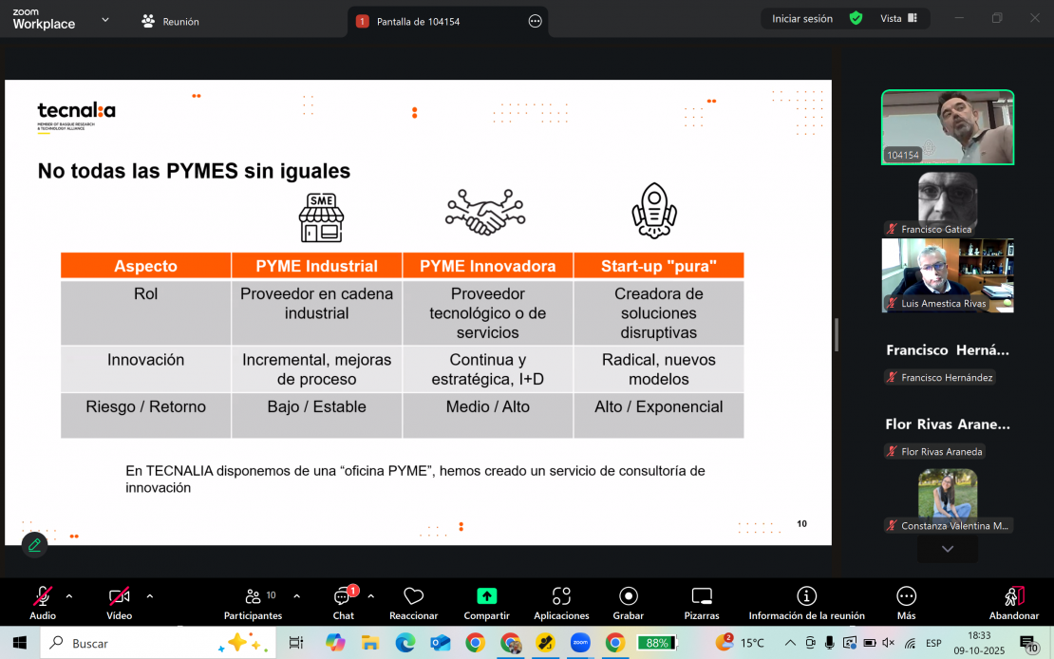Open the Chat panel icon
1054x659 pixels.
point(343,596)
